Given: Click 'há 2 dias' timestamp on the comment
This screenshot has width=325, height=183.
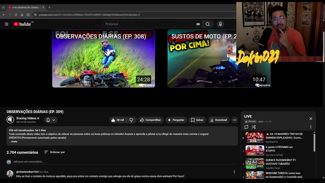Looking at the screenshot, I should 44,172.
